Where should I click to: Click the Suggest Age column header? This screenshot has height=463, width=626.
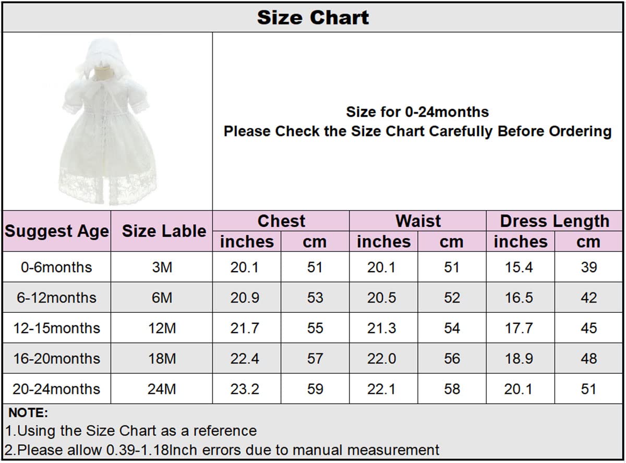pos(56,231)
